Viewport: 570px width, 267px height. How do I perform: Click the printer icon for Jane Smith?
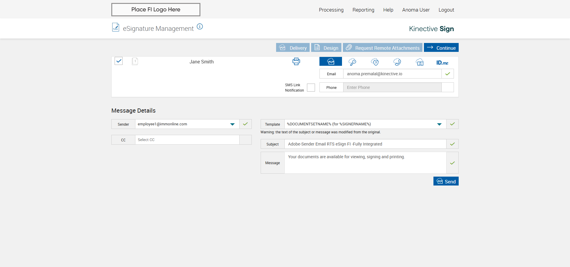[296, 62]
